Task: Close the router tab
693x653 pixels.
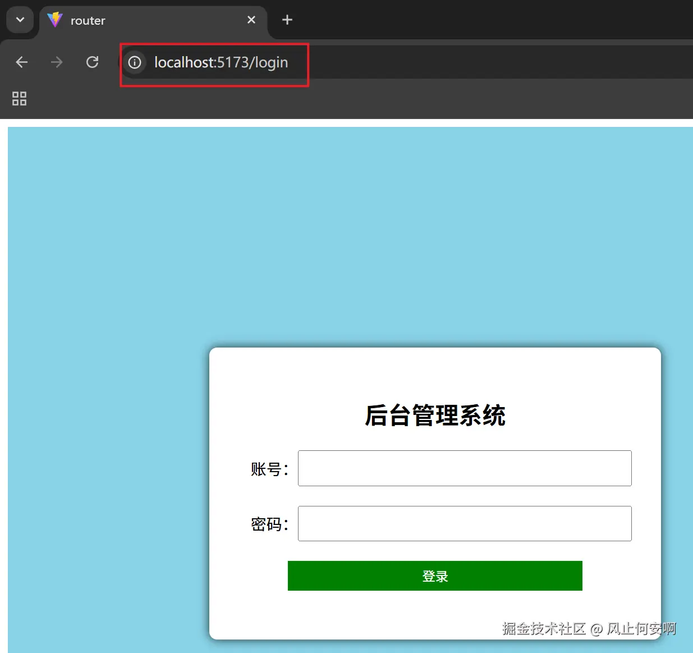Action: coord(251,20)
